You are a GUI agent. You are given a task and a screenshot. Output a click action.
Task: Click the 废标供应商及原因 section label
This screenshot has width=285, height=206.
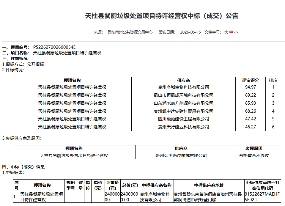22,138
